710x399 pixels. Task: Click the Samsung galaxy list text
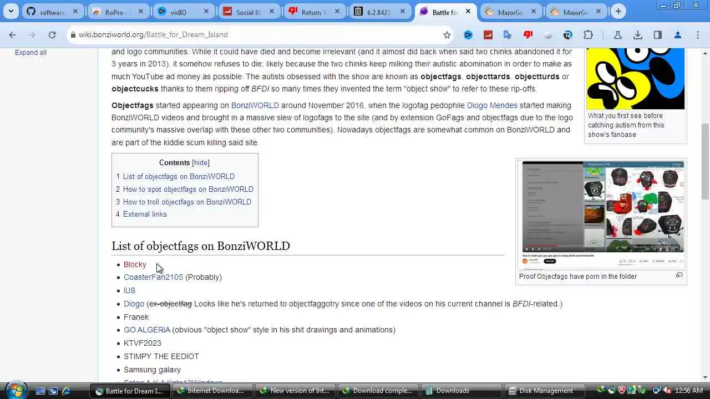(x=152, y=370)
